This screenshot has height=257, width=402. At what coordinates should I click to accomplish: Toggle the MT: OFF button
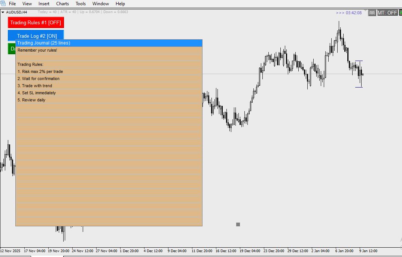point(387,13)
